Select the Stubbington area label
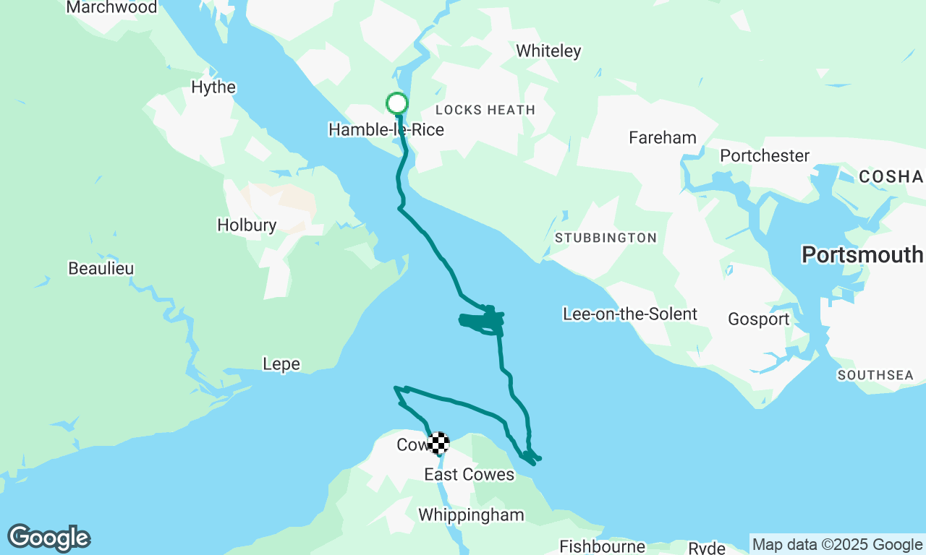Screen dimensions: 926x555 606,238
